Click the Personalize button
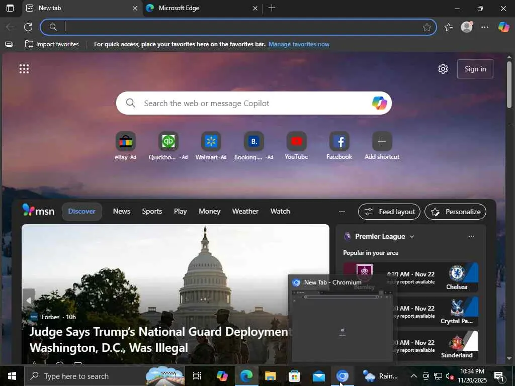The height and width of the screenshot is (386, 515). pos(456,212)
